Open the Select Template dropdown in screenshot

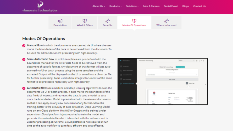pos(172,75)
